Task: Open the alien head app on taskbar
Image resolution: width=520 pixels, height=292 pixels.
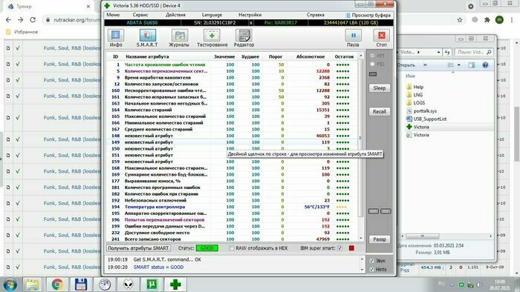Action: click(129, 285)
